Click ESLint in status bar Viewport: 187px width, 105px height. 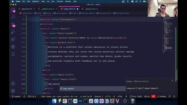[x=147, y=97]
